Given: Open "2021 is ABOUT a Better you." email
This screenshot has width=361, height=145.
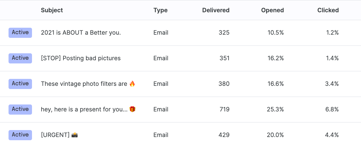Looking at the screenshot, I should pos(81,33).
